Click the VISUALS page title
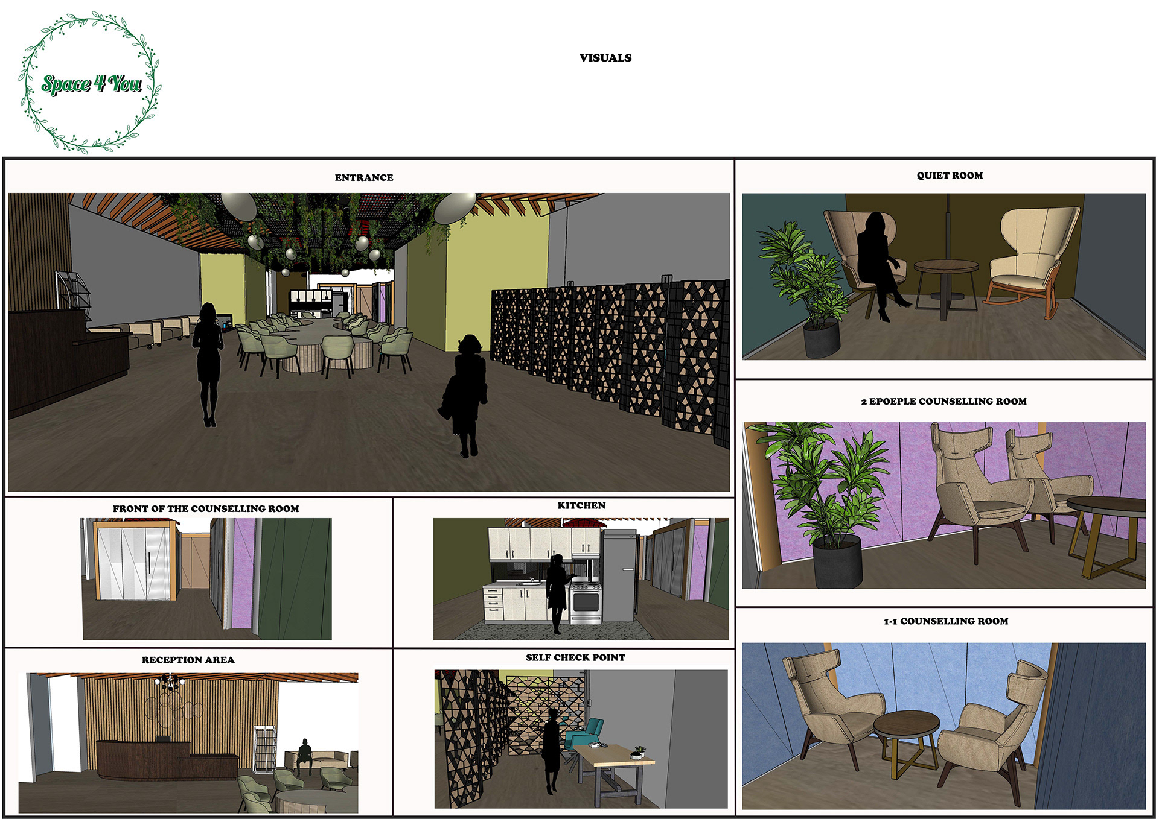 [x=605, y=58]
